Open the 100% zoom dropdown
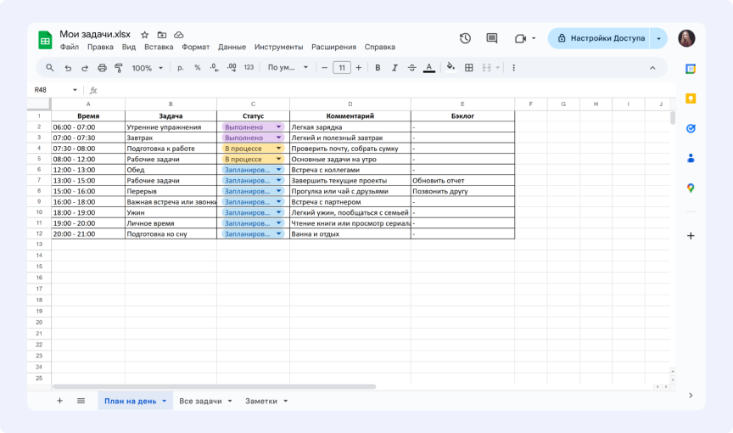This screenshot has width=733, height=433. 147,68
